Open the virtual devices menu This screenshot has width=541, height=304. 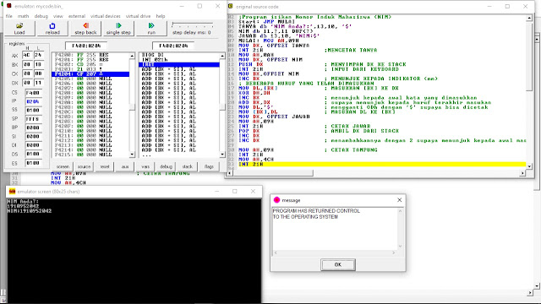click(105, 16)
